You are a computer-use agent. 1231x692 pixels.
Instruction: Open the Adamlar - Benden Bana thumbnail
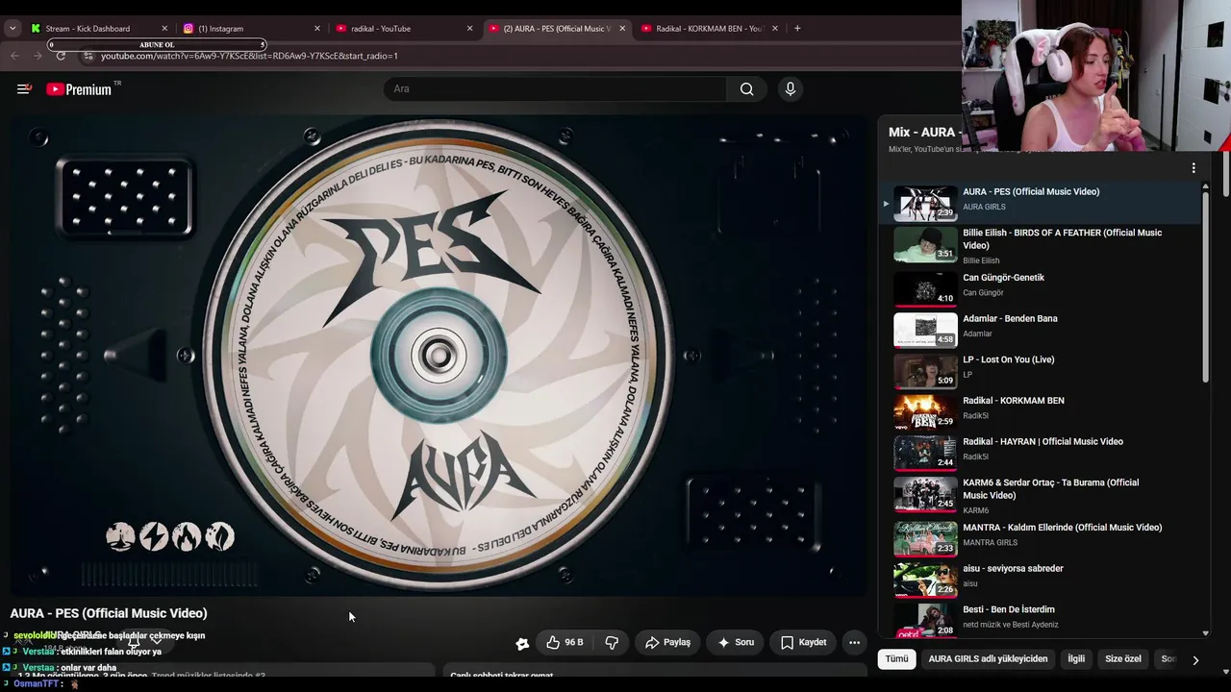coord(925,330)
